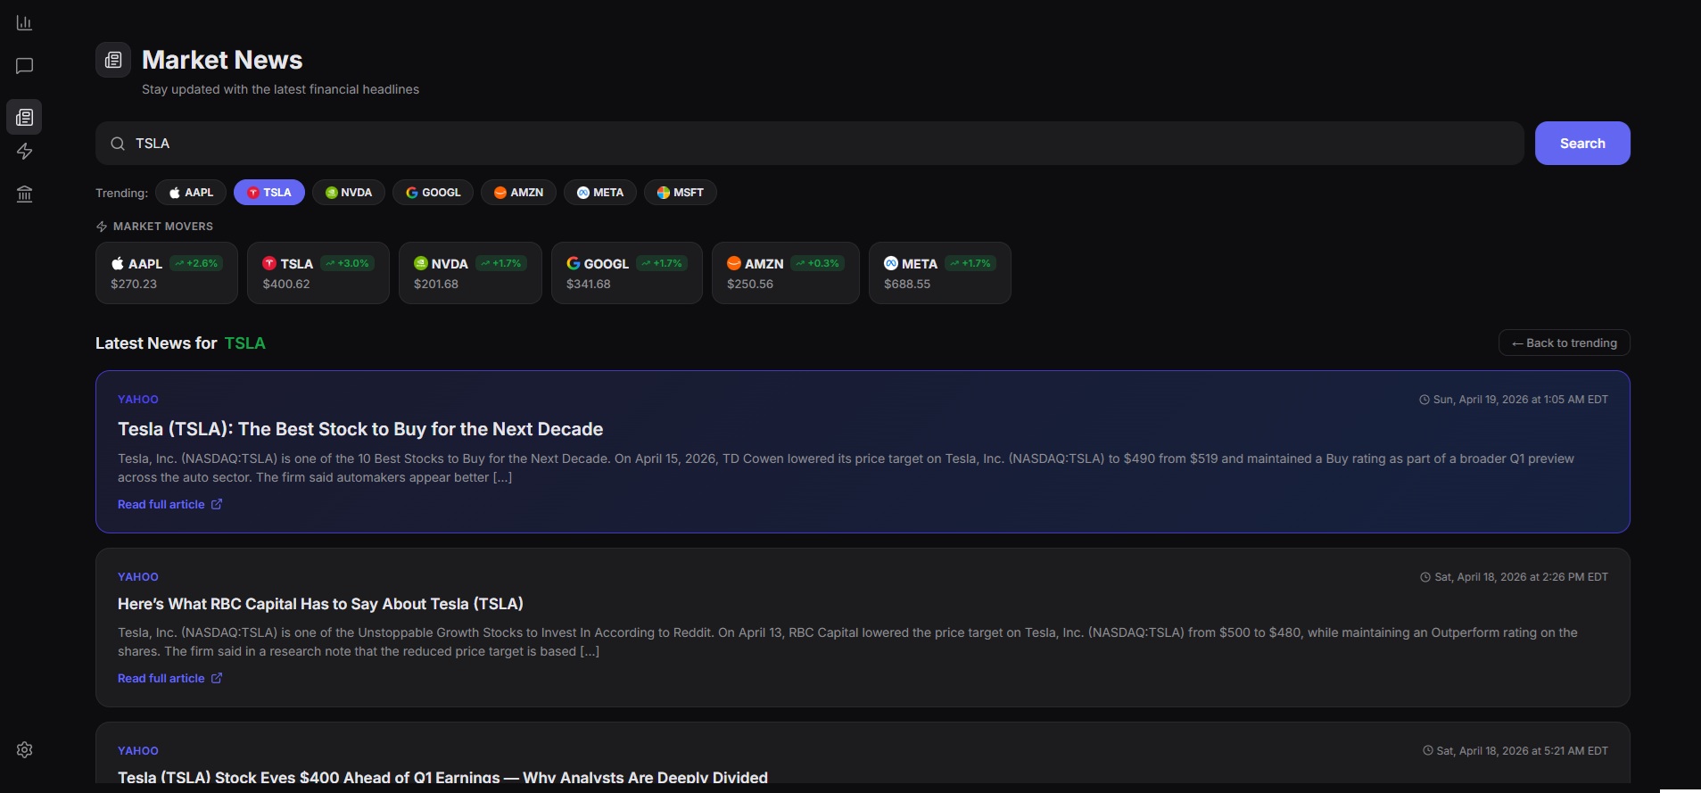This screenshot has height=793, width=1701.
Task: Click the Market News header newspaper icon
Action: click(x=113, y=60)
